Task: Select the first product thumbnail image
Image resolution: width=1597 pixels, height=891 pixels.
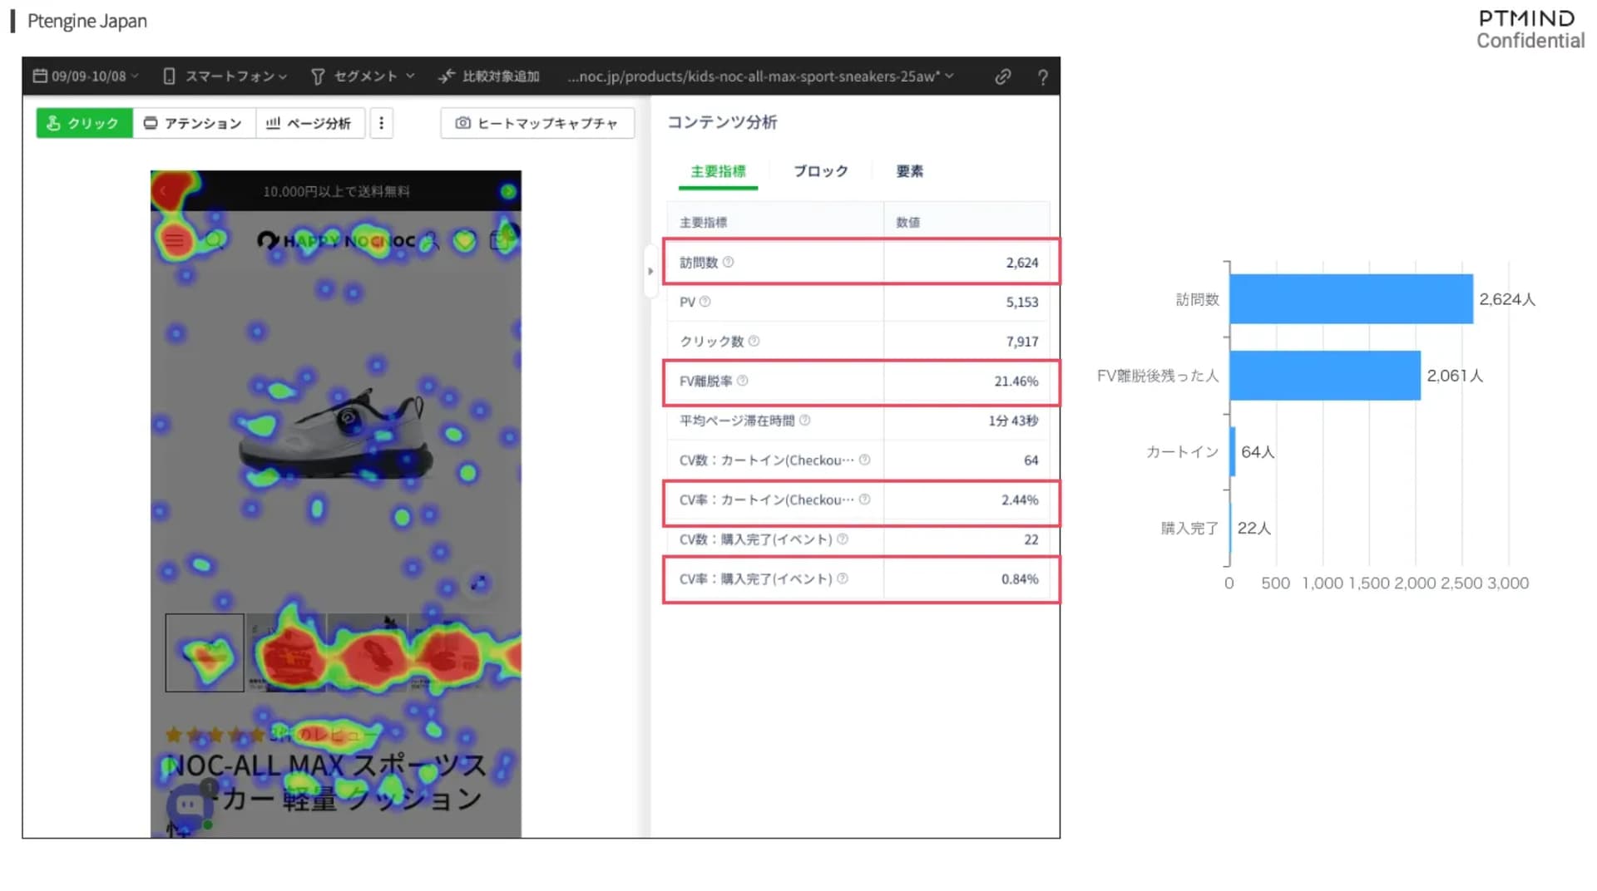Action: (205, 653)
